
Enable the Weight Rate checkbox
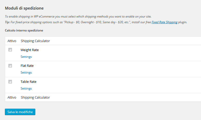10,50
